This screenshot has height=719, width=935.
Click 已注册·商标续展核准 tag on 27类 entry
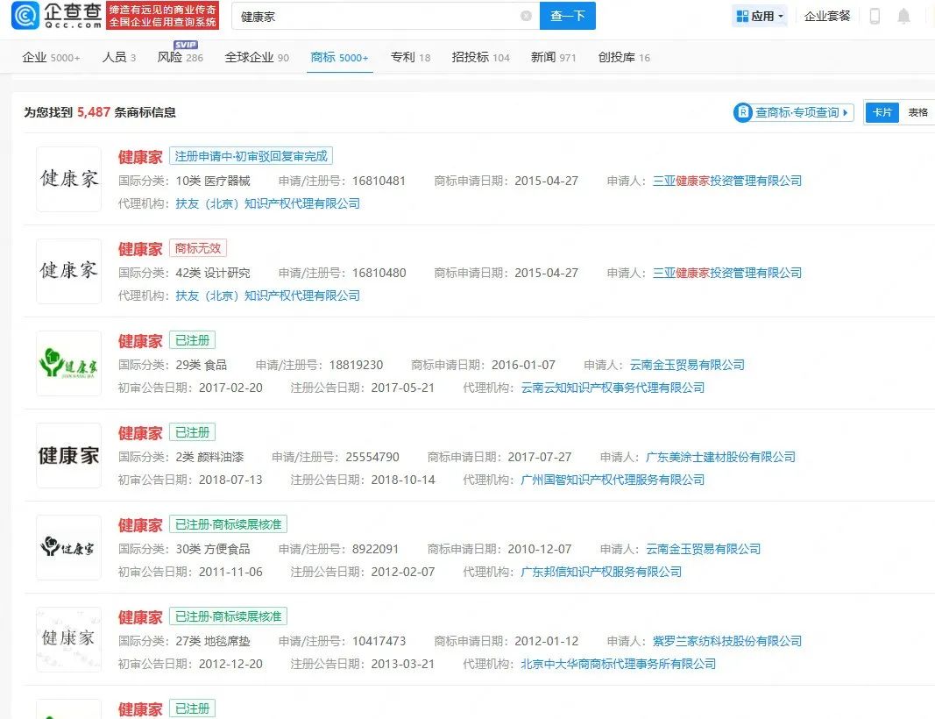(x=229, y=616)
